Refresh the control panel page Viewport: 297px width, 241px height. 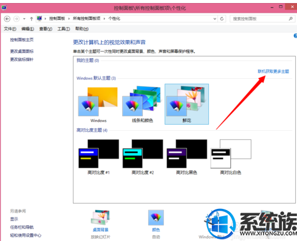click(x=222, y=19)
